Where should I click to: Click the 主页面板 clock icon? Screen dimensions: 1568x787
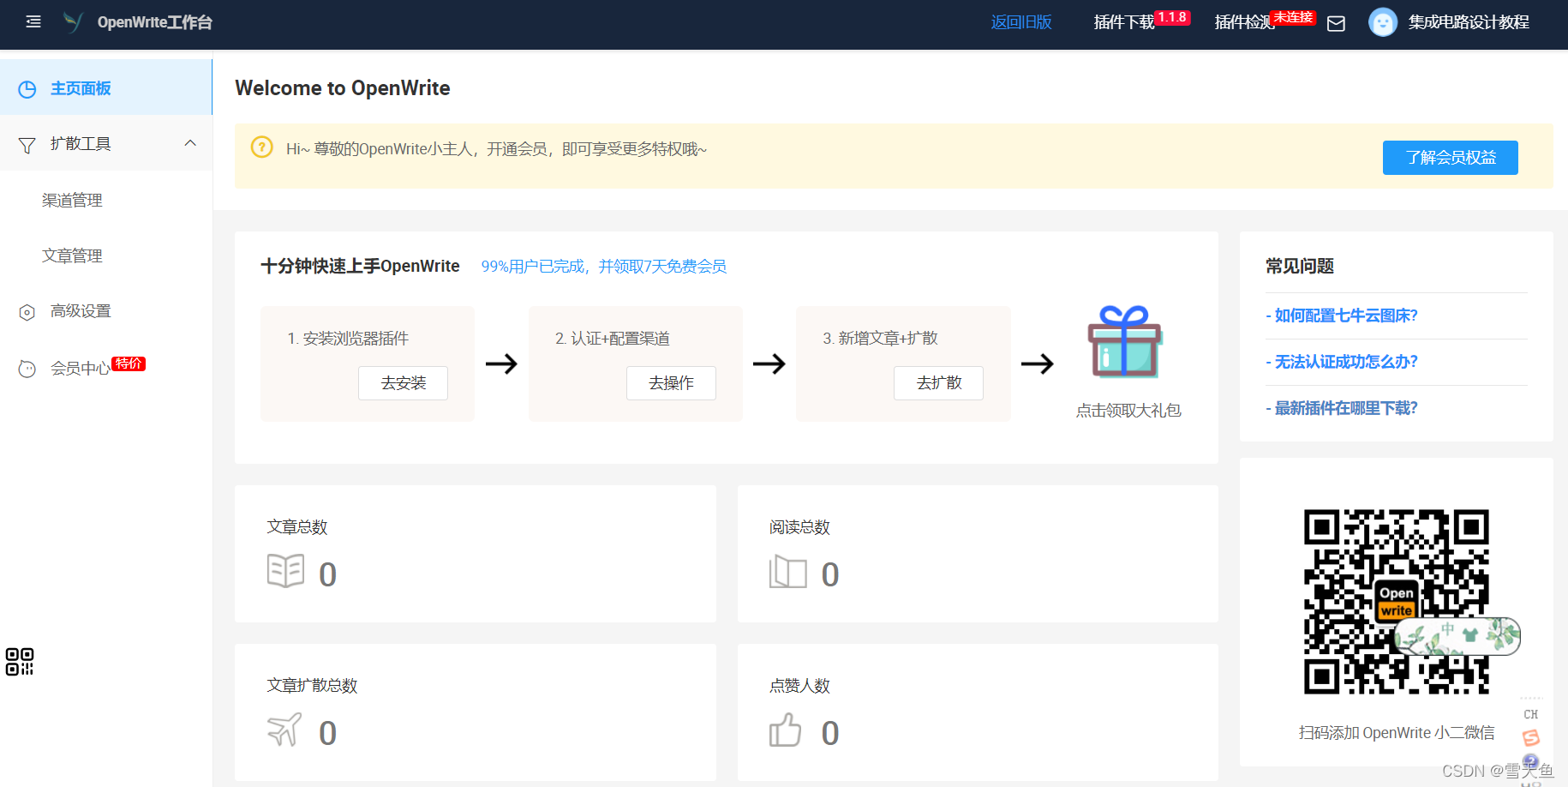[27, 89]
